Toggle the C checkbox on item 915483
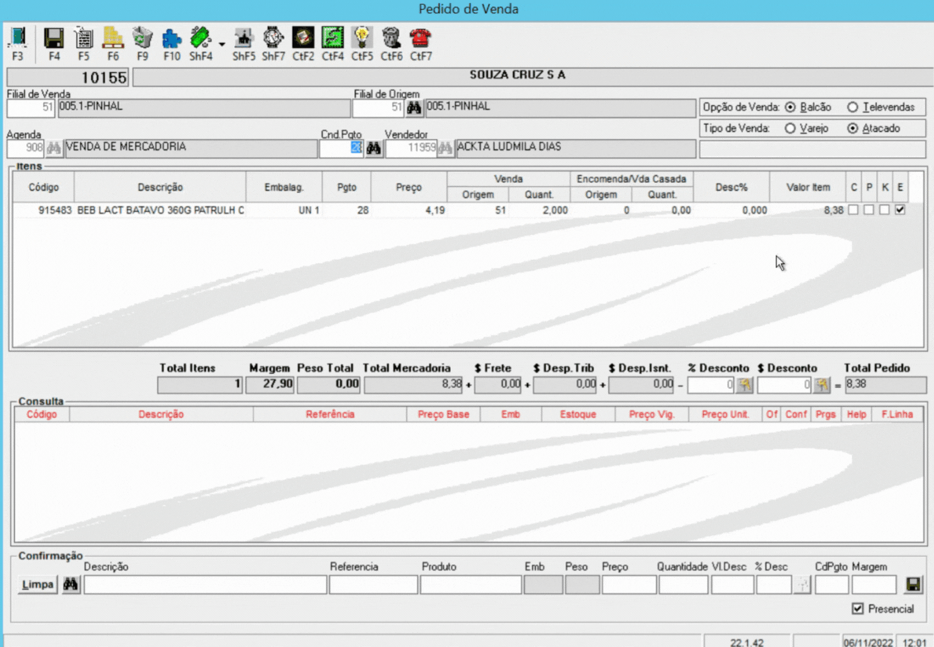The width and height of the screenshot is (934, 647). [853, 209]
